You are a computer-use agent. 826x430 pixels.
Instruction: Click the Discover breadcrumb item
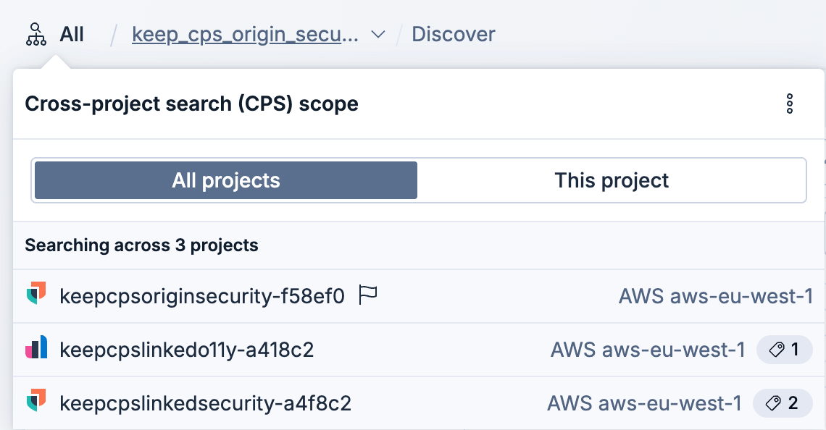coord(453,33)
